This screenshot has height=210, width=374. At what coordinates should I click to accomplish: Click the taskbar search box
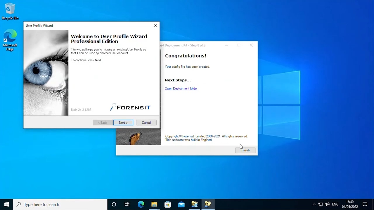pyautogui.click(x=60, y=204)
